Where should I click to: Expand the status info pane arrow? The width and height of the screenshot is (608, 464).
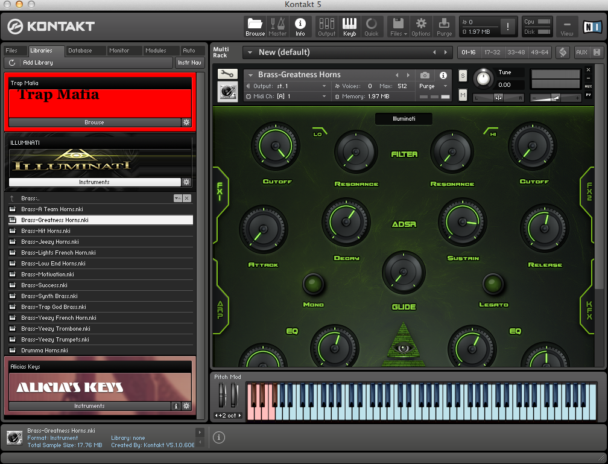(200, 432)
